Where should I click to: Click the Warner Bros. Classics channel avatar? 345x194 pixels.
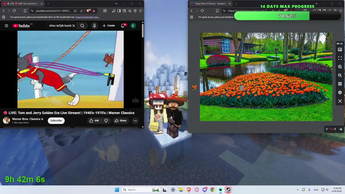pyautogui.click(x=6, y=120)
